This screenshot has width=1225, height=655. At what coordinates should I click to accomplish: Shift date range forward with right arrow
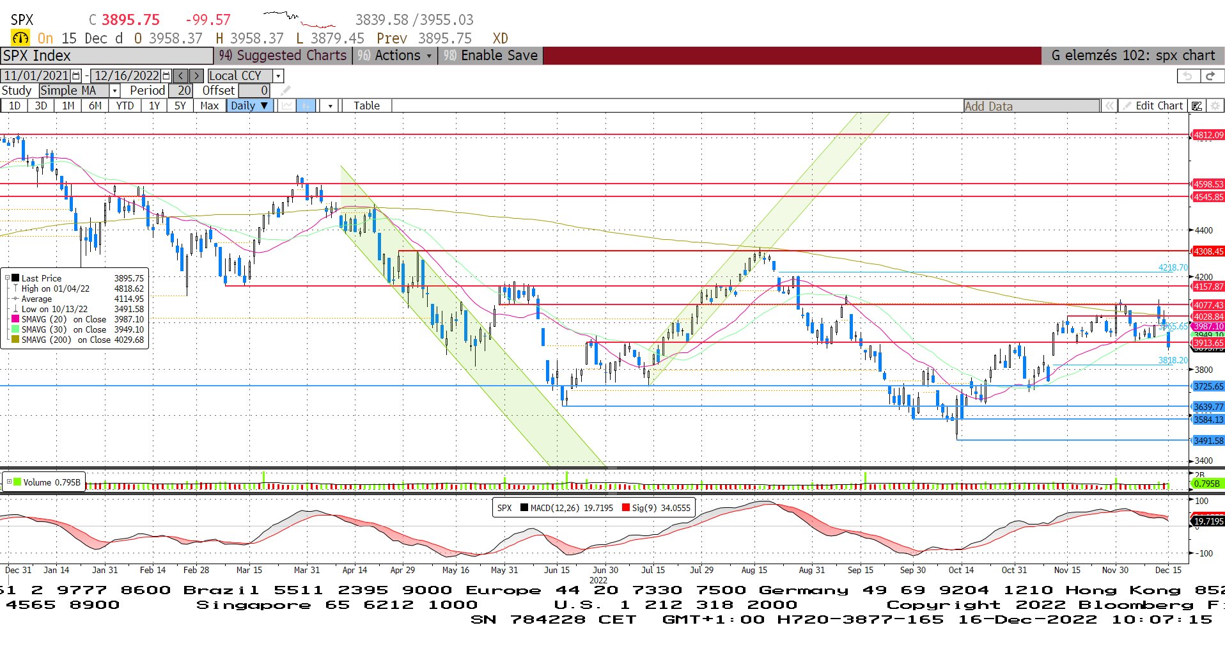pyautogui.click(x=196, y=75)
